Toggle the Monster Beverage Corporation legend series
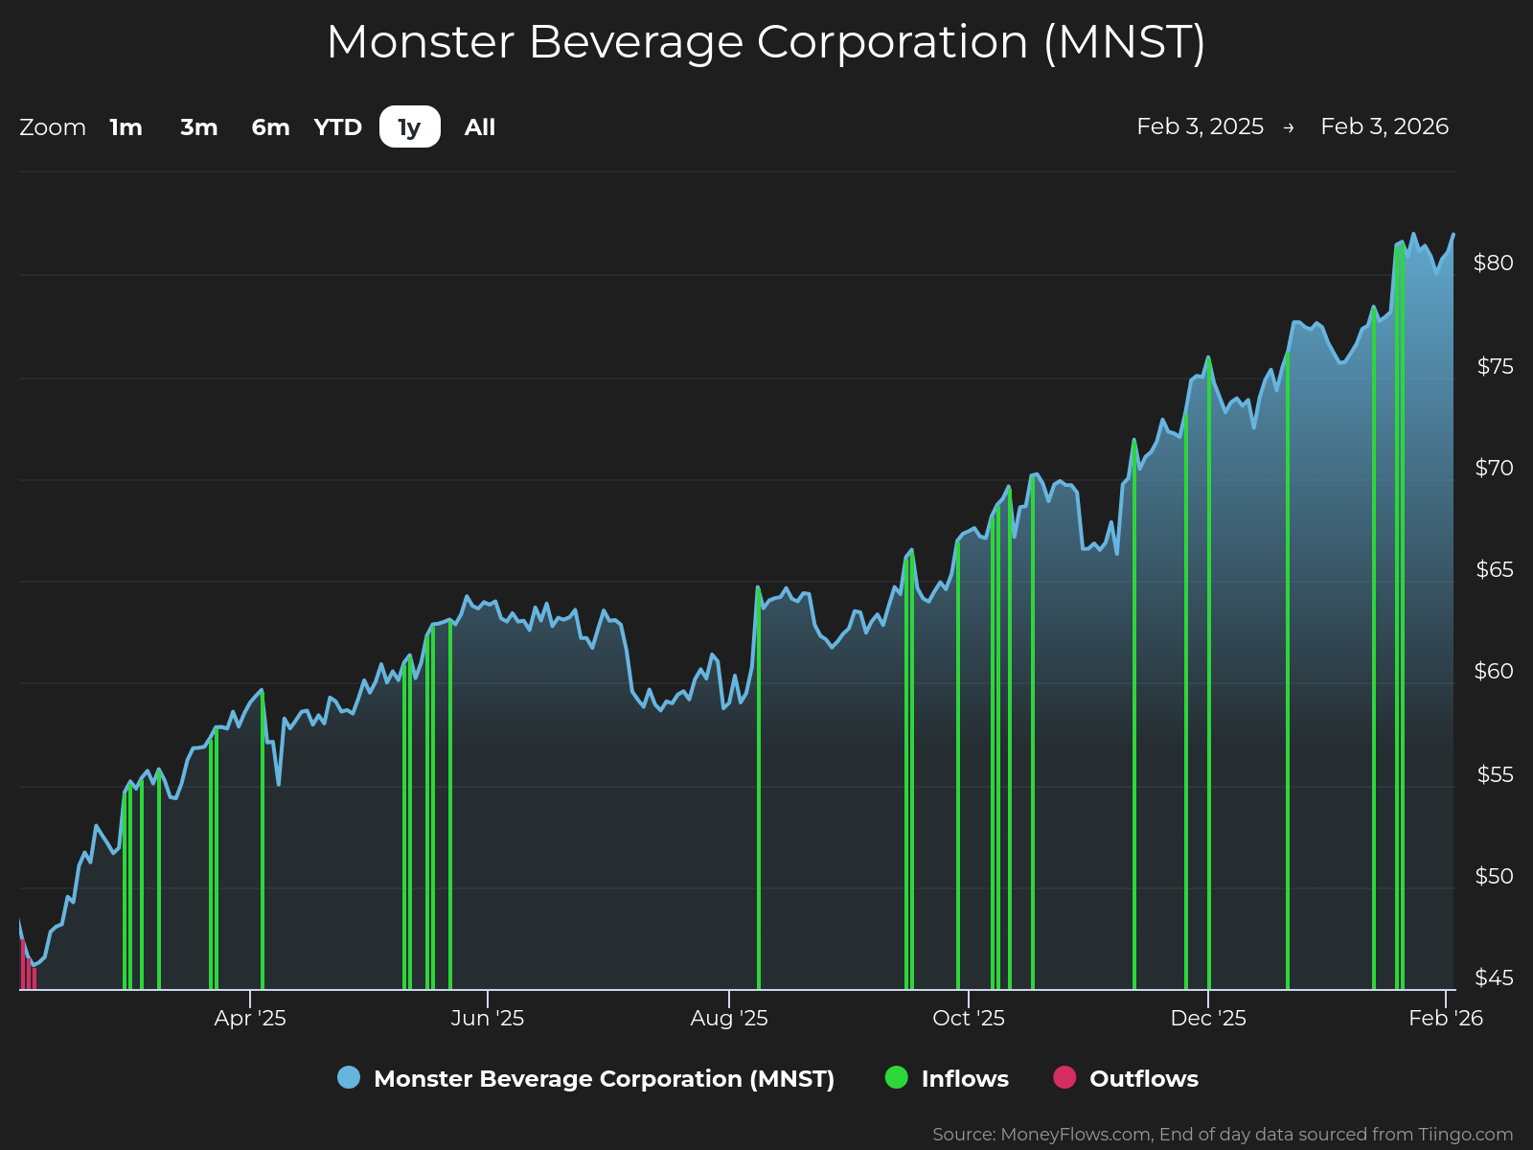The height and width of the screenshot is (1150, 1533). coord(585,1078)
